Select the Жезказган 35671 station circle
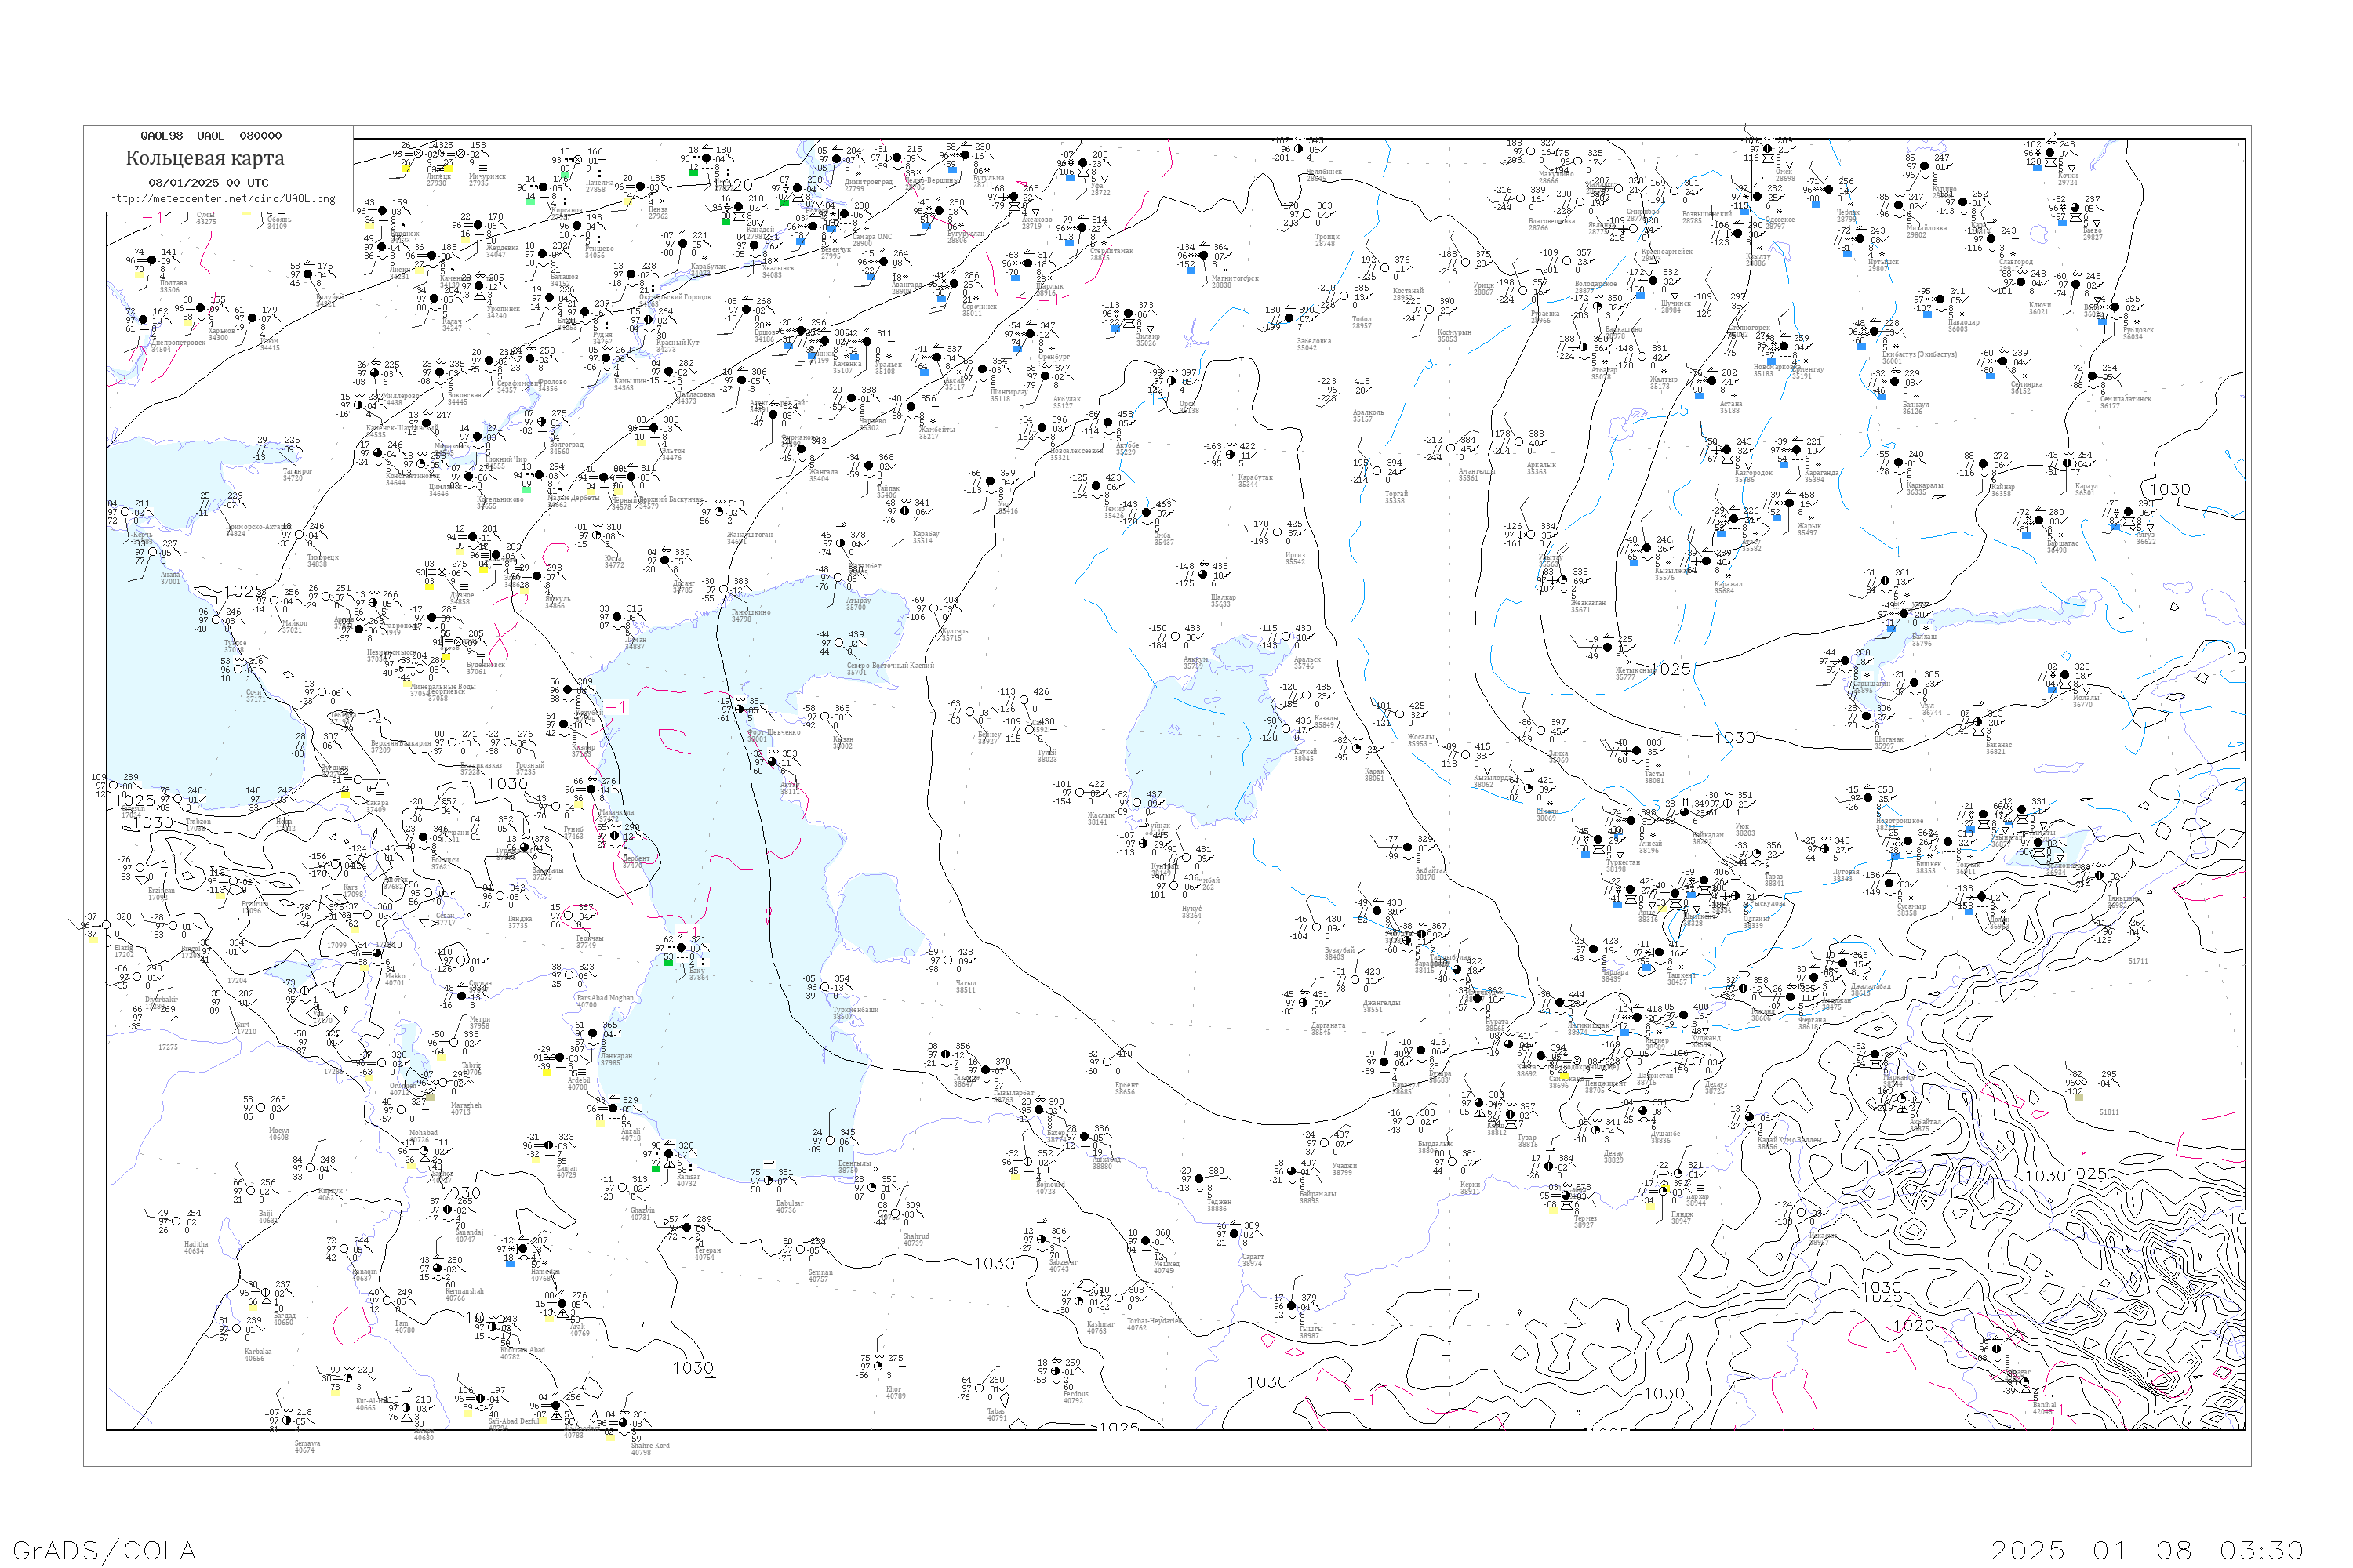Screen dimensions: 2353x1568 coord(1562,581)
